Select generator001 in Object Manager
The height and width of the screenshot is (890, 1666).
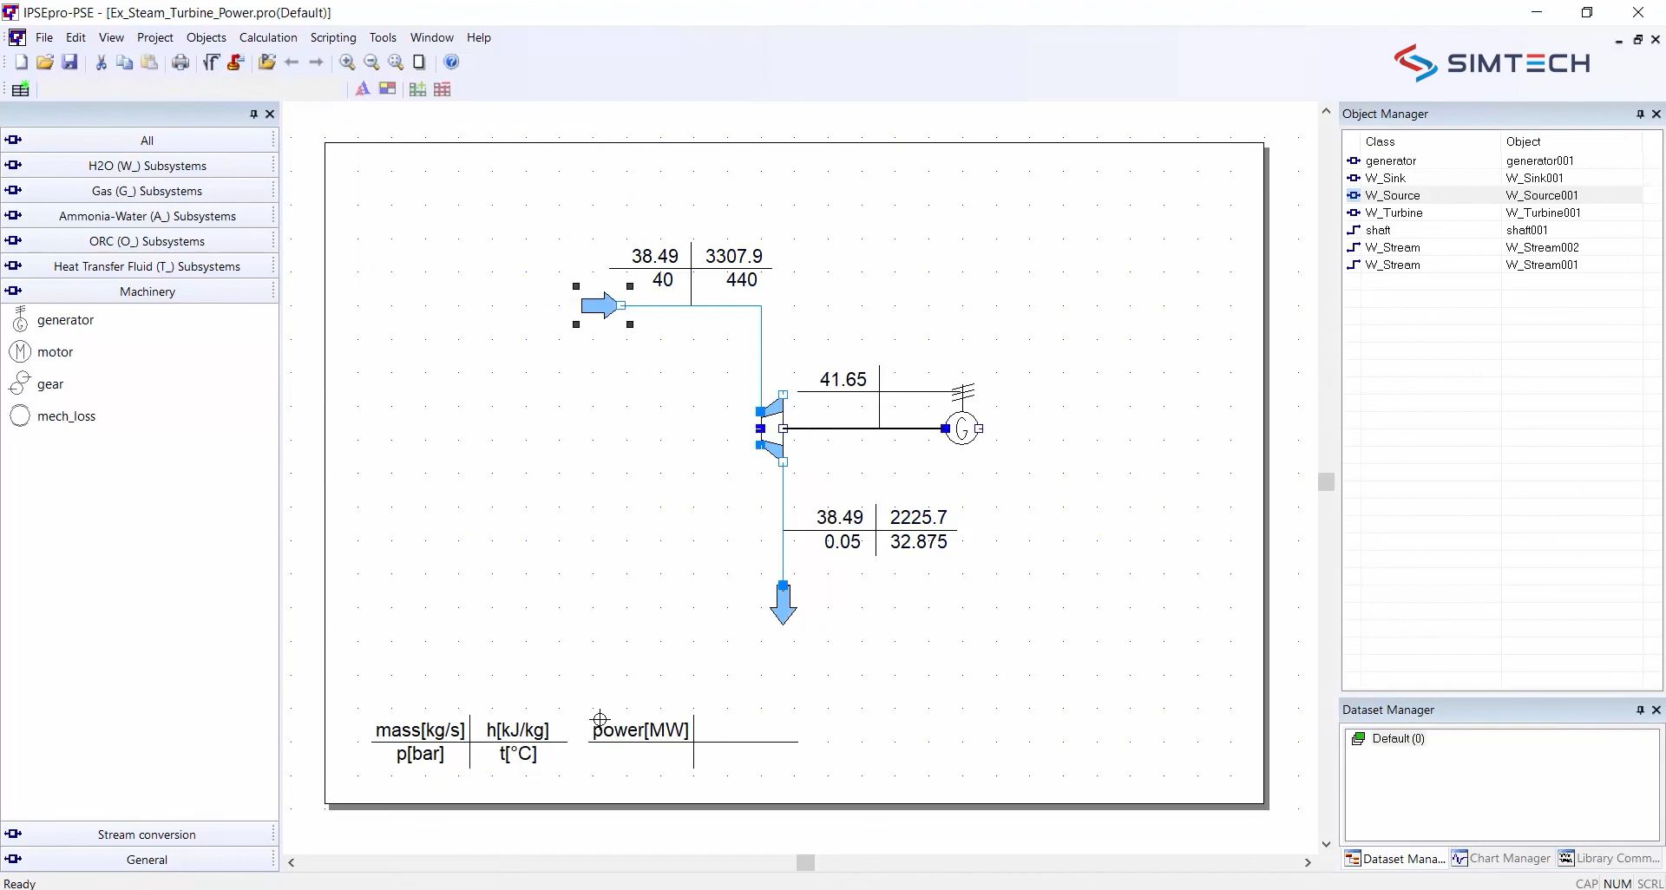pyautogui.click(x=1539, y=160)
